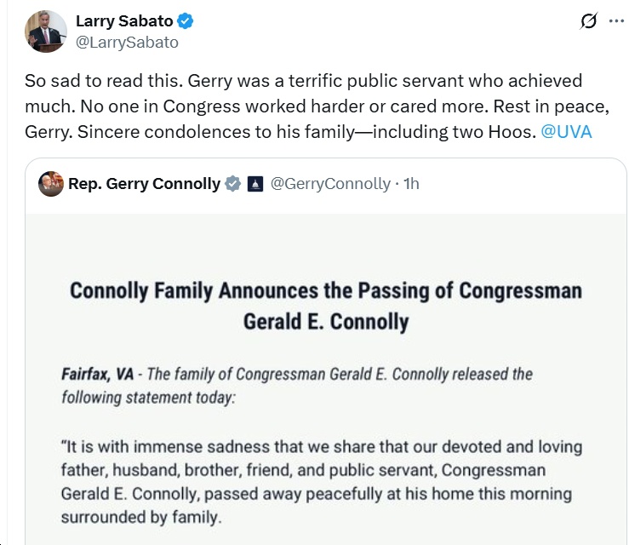This screenshot has height=545, width=629.
Task: Click the Fairfax, VA statement paragraph
Action: tap(297, 385)
